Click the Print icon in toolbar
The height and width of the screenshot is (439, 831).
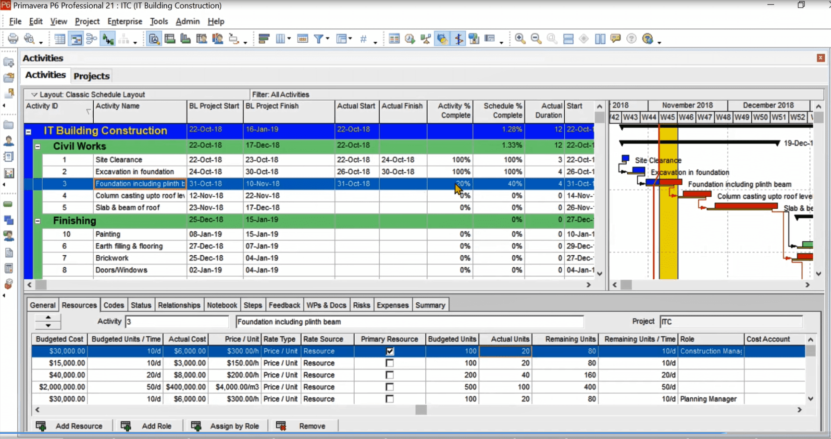pos(13,39)
